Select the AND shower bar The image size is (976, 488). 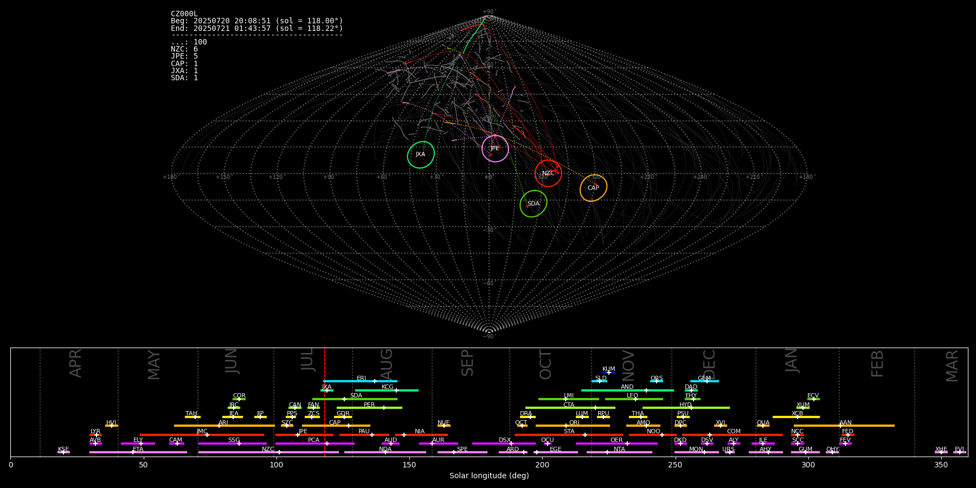pyautogui.click(x=627, y=390)
